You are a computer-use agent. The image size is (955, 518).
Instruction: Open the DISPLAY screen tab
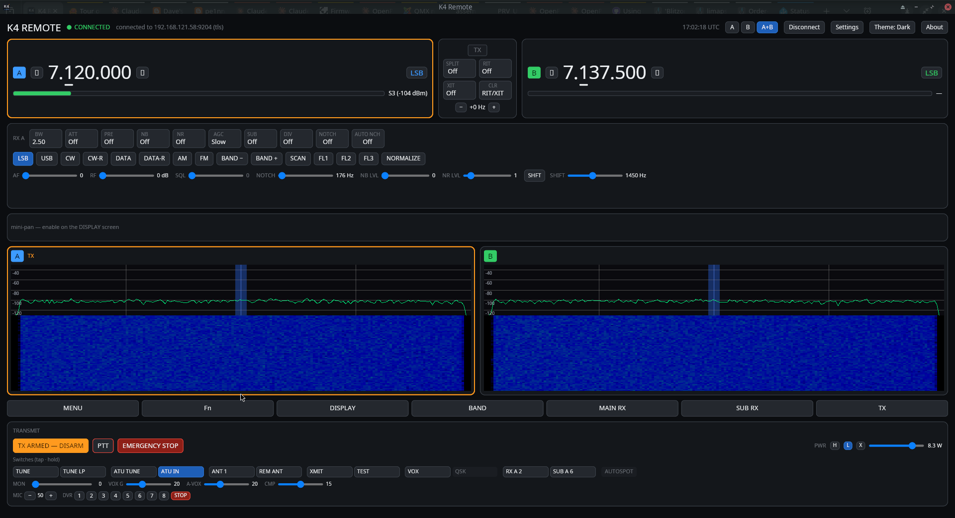343,408
